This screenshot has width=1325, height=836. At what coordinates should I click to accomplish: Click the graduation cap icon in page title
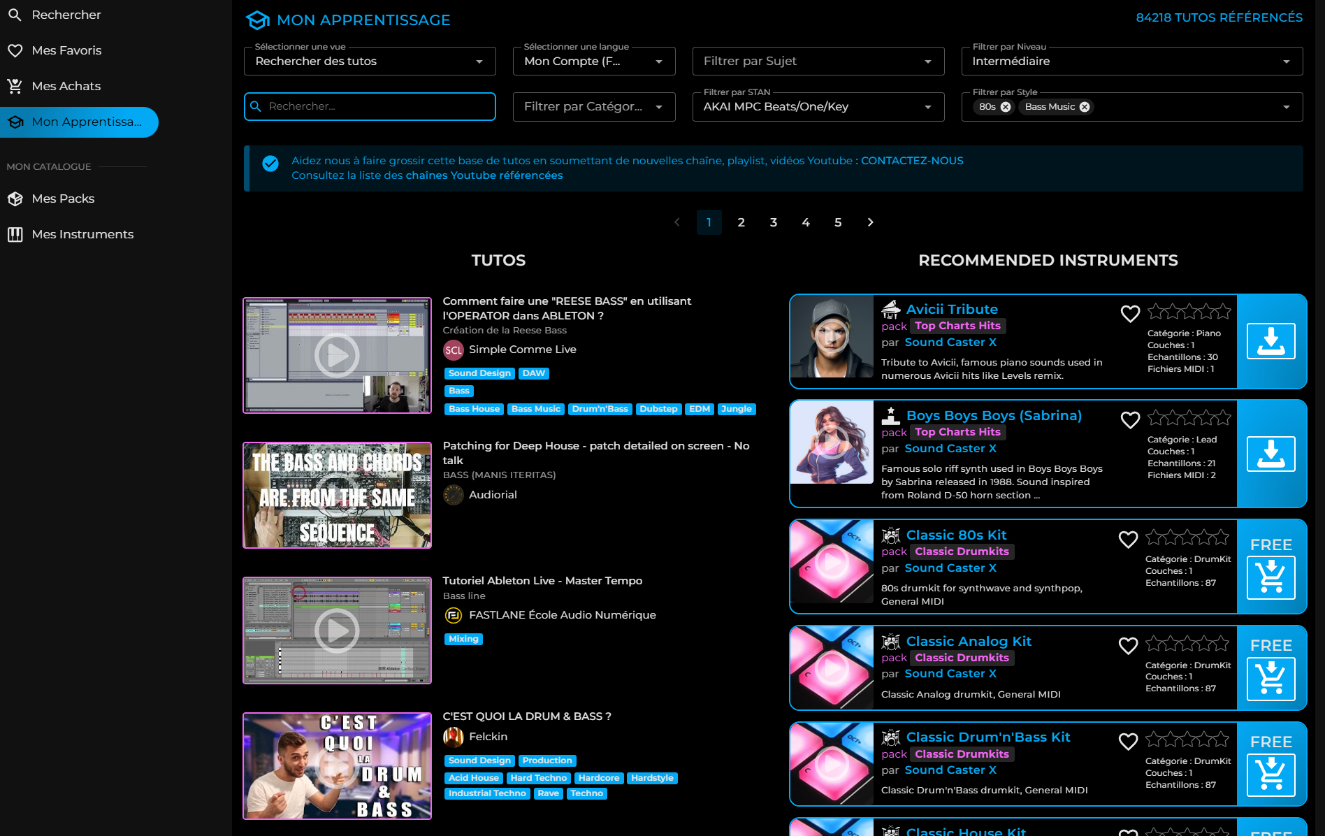(x=257, y=20)
